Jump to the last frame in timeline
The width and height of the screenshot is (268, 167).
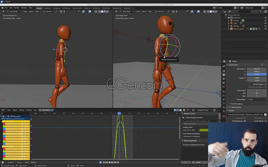pyautogui.click(x=118, y=162)
